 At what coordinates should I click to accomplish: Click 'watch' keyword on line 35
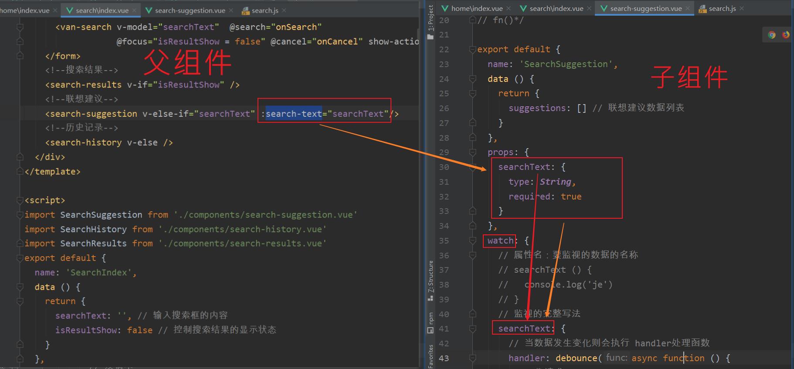coord(500,240)
